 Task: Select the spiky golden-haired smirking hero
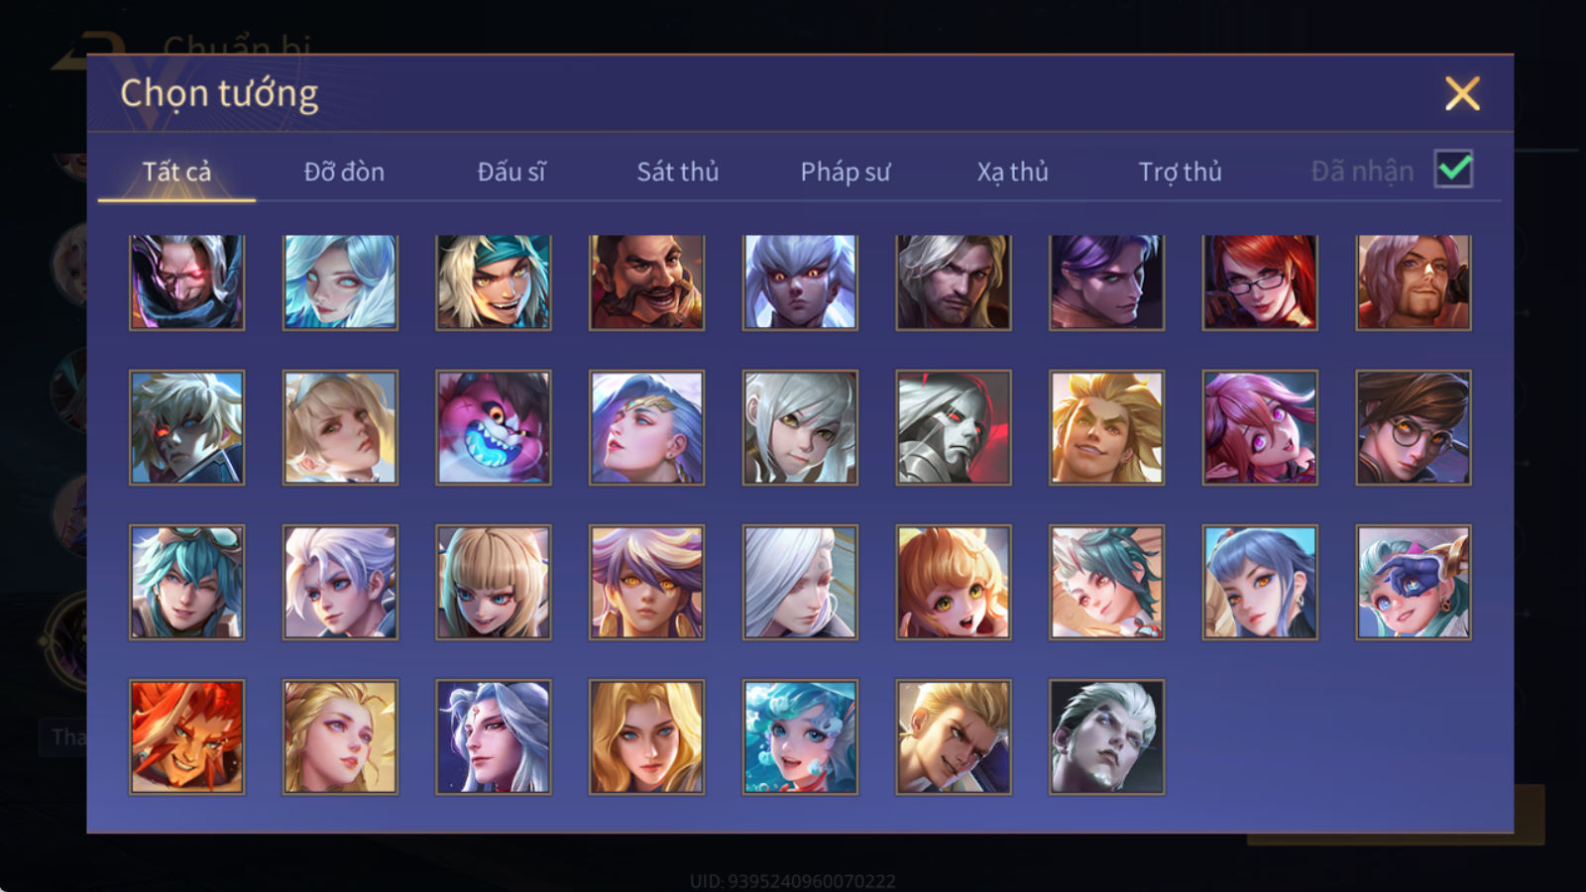pos(1106,427)
